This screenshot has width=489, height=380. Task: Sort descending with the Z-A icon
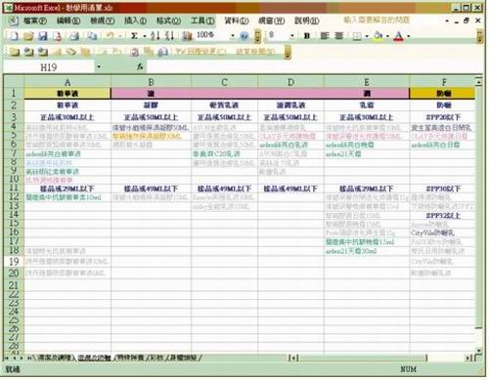169,35
